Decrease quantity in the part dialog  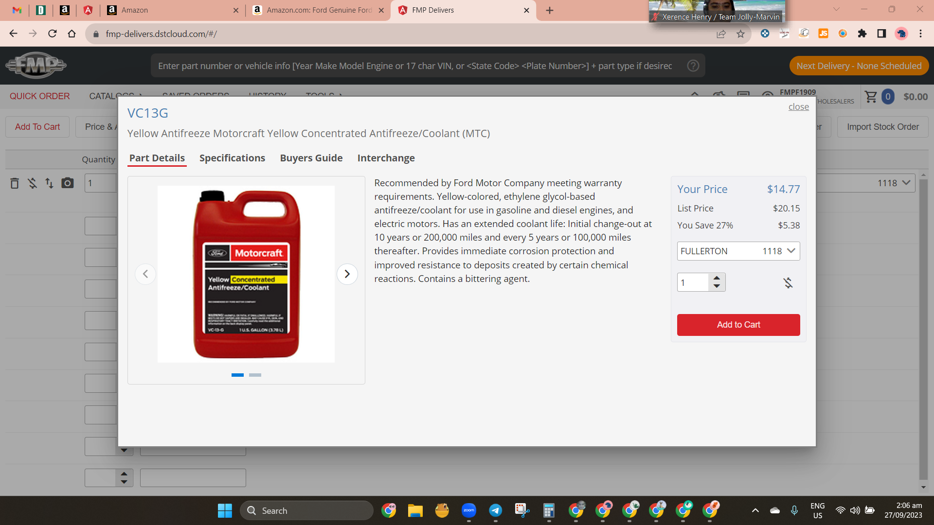pos(717,286)
